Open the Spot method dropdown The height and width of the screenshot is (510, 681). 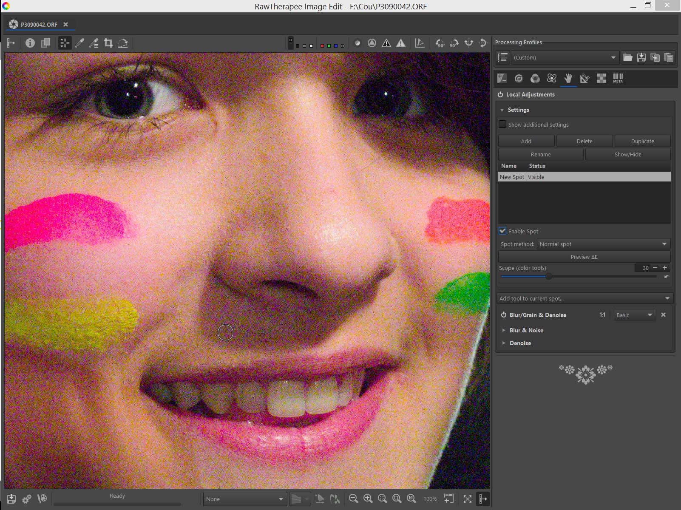coord(603,244)
